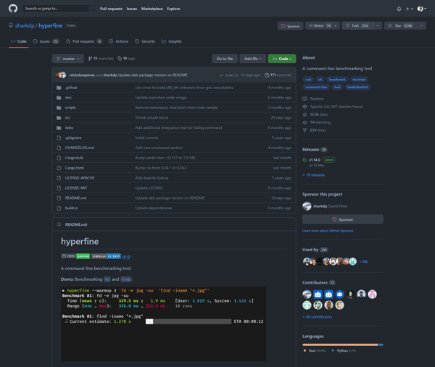This screenshot has height=367, width=435.
Task: Click the Languages color bar
Action: click(x=343, y=345)
